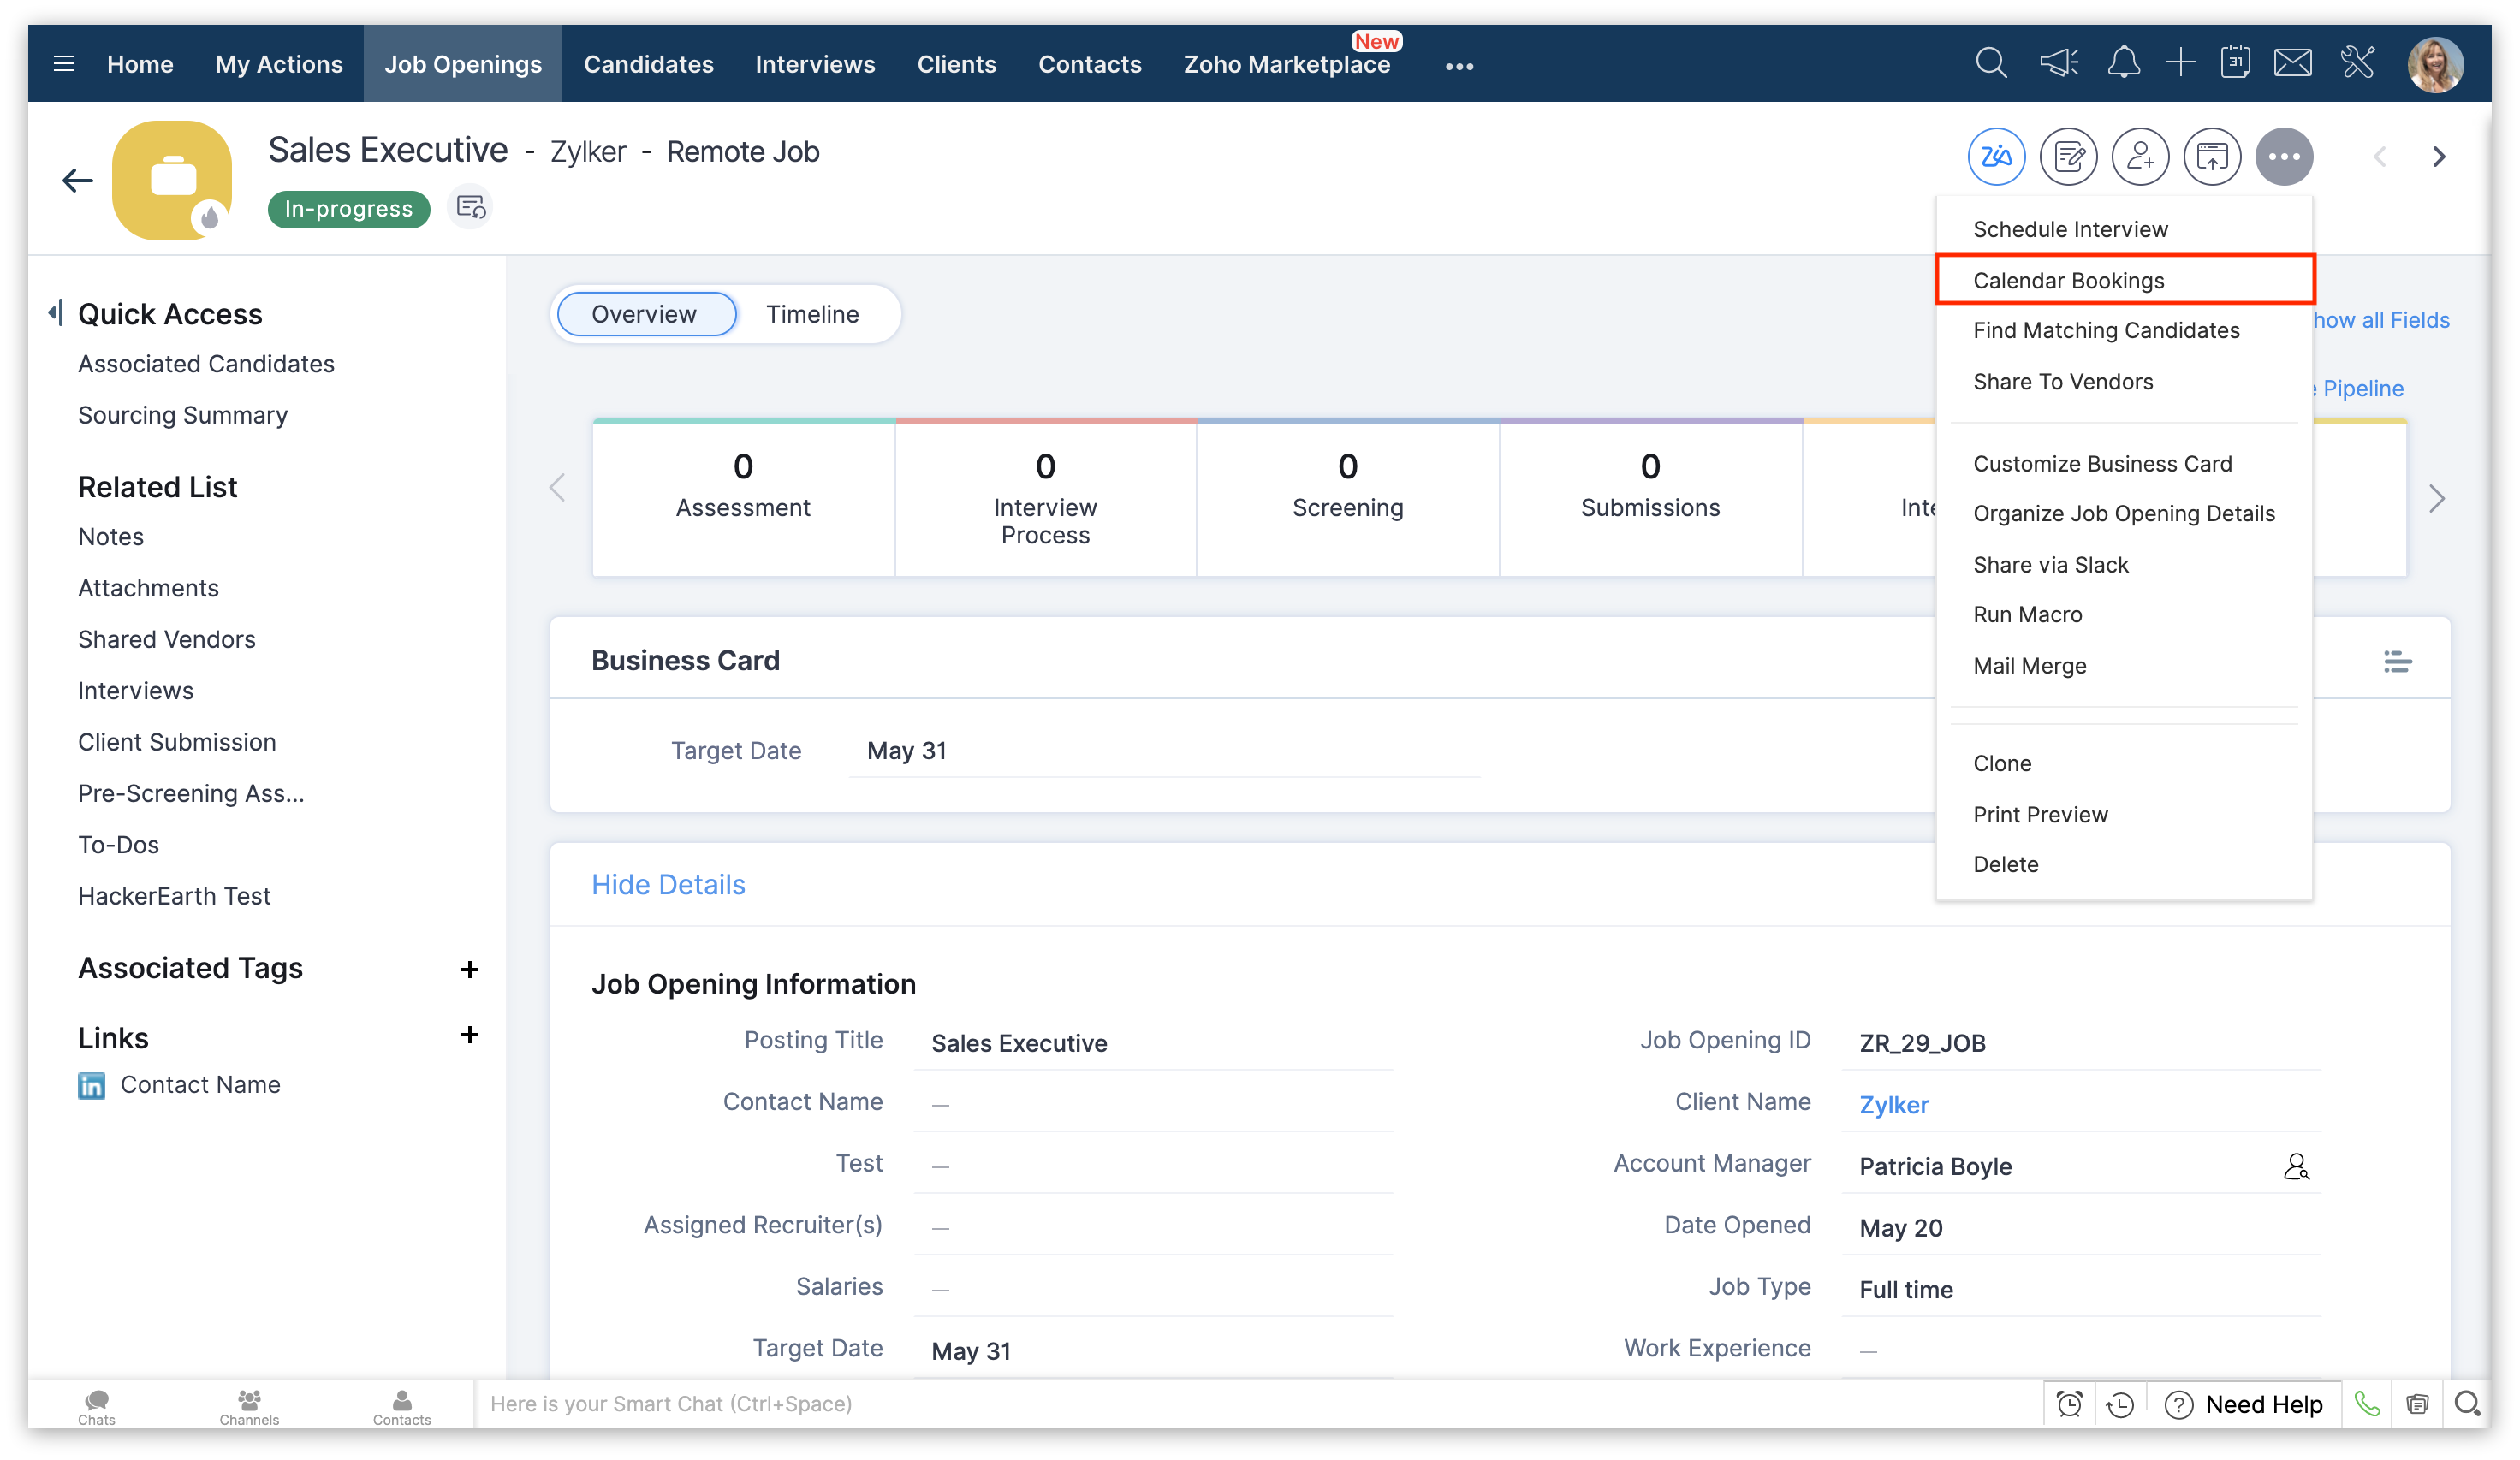Image resolution: width=2520 pixels, height=1460 pixels.
Task: Add a new link with plus
Action: coord(469,1035)
